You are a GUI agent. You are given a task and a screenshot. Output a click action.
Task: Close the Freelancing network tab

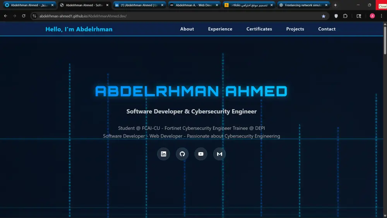pos(326,5)
